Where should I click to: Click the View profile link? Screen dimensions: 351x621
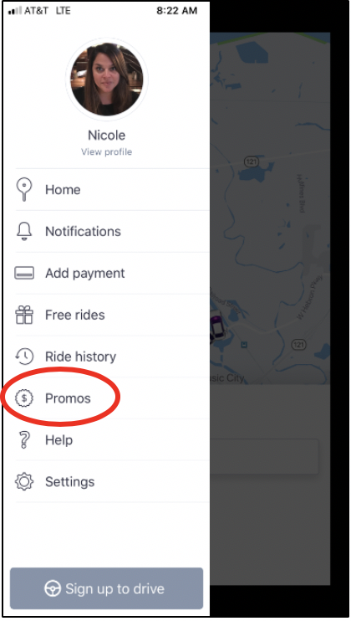coord(107,151)
